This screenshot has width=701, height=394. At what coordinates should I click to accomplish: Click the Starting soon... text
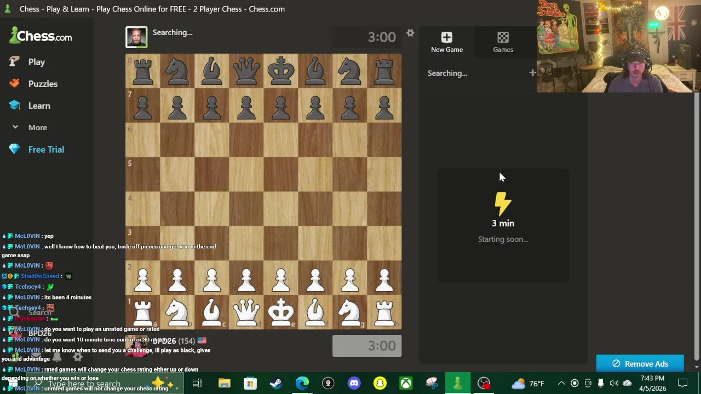coord(503,239)
